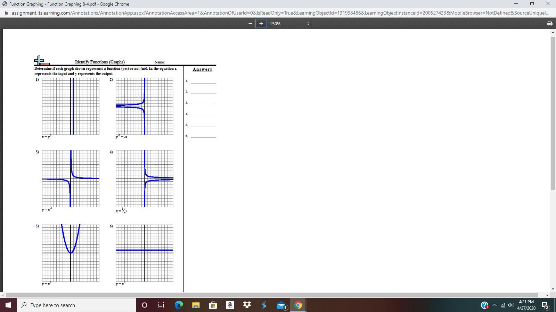Open the Windows Start menu
Screen dimensions: 556x312
[x=8, y=305]
